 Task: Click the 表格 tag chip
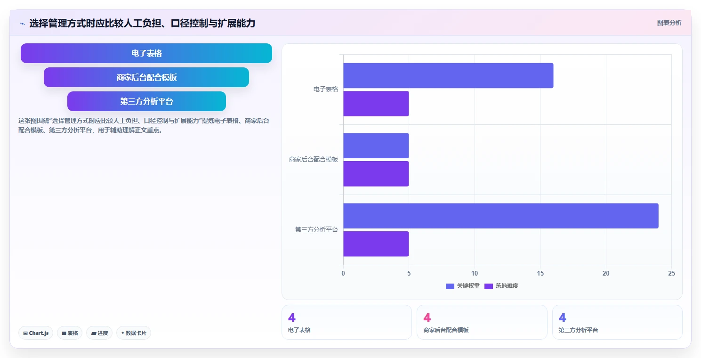click(x=70, y=333)
